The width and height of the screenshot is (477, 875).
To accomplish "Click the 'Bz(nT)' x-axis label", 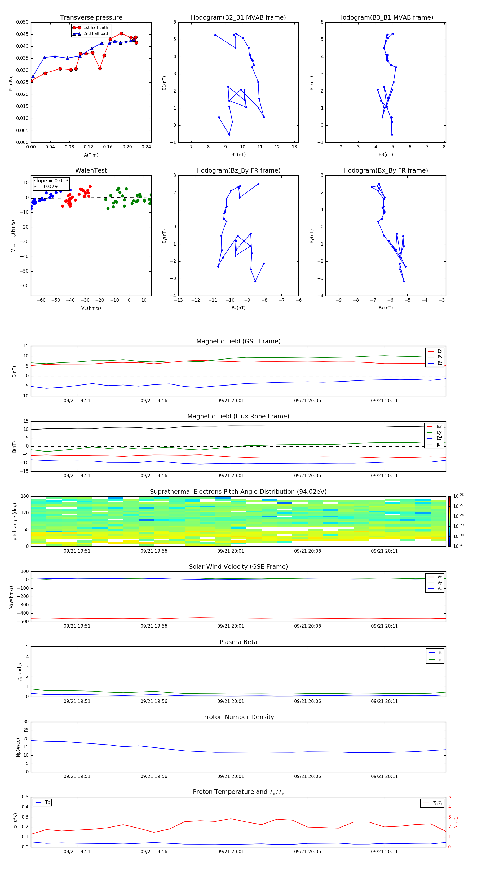I will pyautogui.click(x=238, y=308).
